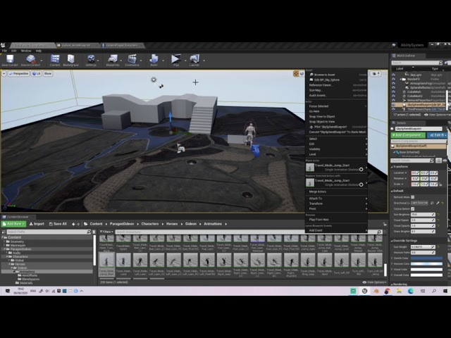This screenshot has height=338, width=451.
Task: Expand the Zenith Color property
Action: coord(392,258)
